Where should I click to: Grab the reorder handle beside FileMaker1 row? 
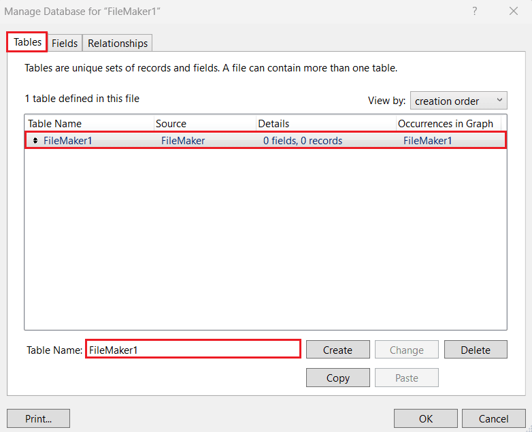tap(35, 141)
